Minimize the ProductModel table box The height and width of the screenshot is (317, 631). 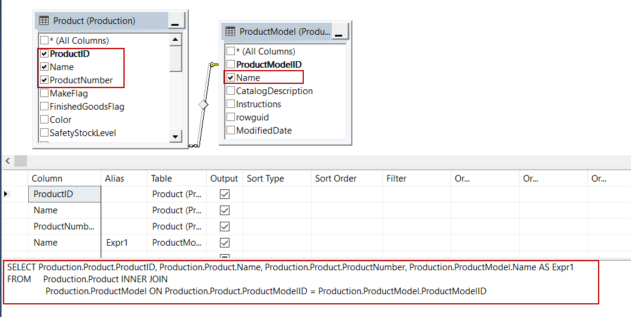pos(339,32)
